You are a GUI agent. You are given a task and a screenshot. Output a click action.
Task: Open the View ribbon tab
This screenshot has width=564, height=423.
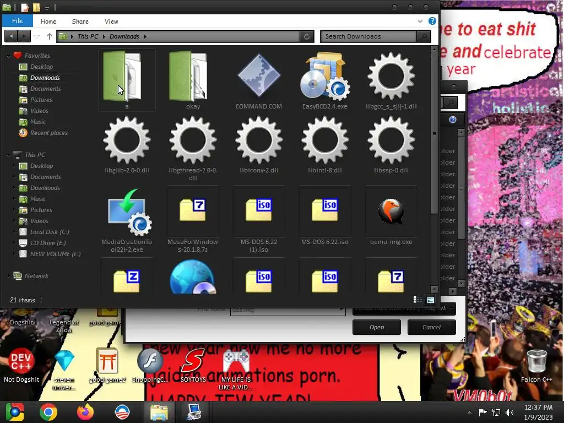point(111,21)
